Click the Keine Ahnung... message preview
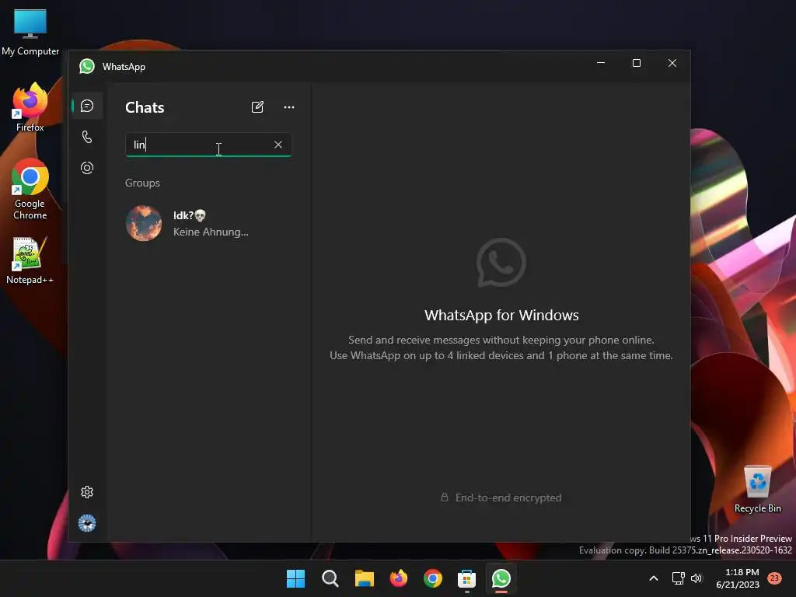 click(211, 232)
